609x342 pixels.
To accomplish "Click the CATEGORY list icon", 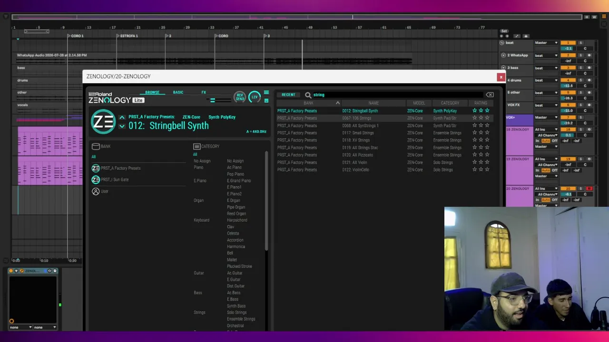I will [196, 146].
